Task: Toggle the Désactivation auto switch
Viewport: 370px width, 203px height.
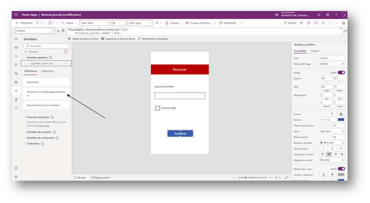Action: click(x=341, y=169)
